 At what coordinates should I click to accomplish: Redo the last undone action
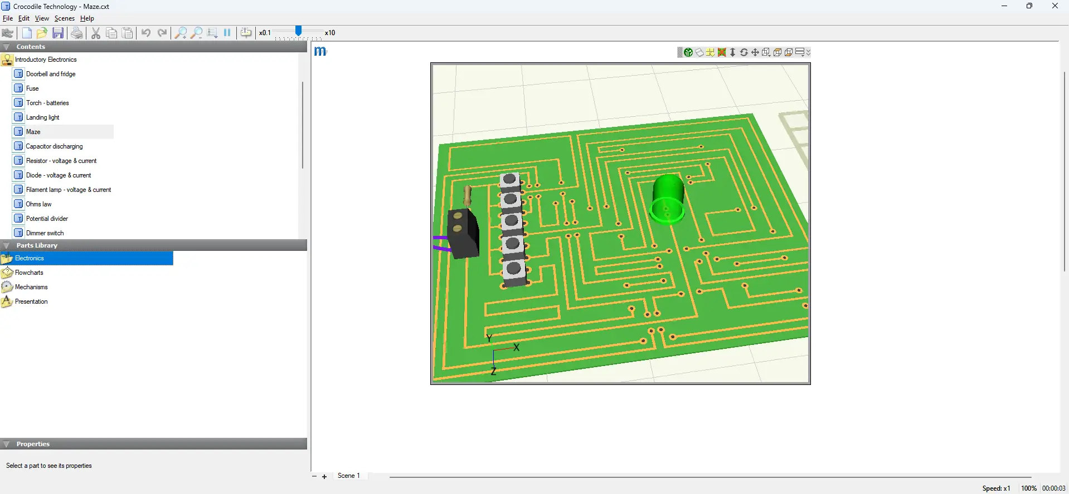coord(162,33)
